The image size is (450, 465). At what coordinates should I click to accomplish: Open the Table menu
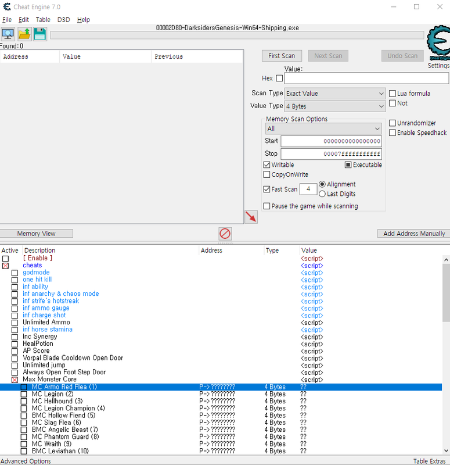[x=43, y=20]
